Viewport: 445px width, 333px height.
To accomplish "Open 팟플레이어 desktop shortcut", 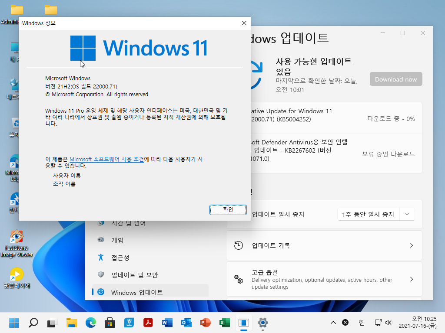I will click(17, 277).
